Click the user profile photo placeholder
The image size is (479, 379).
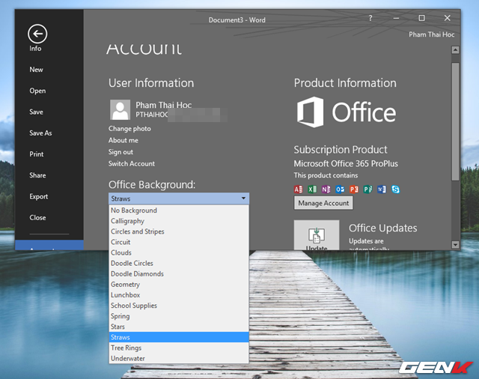(x=120, y=110)
